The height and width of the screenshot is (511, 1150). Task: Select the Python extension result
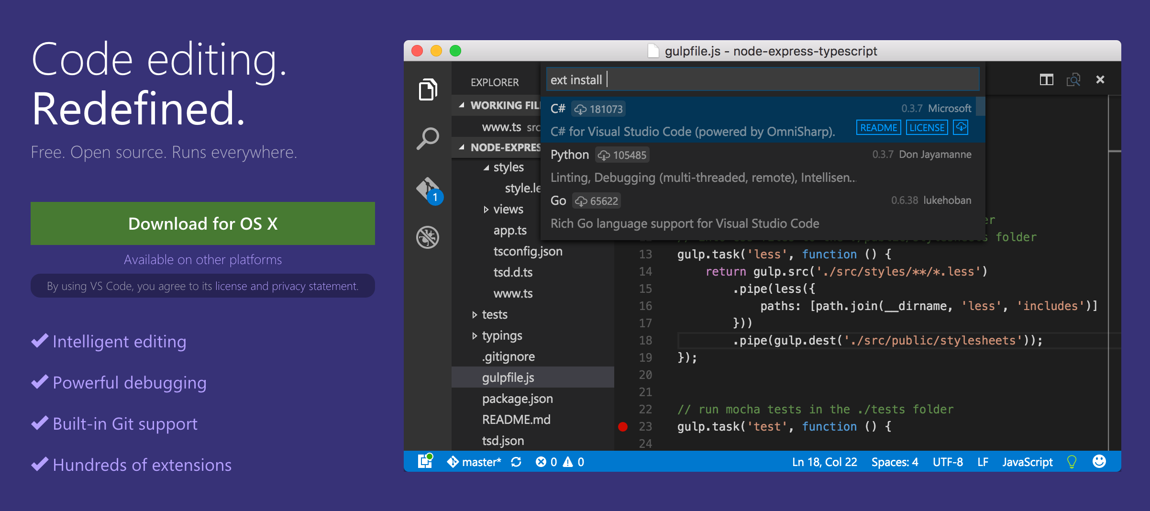point(763,166)
